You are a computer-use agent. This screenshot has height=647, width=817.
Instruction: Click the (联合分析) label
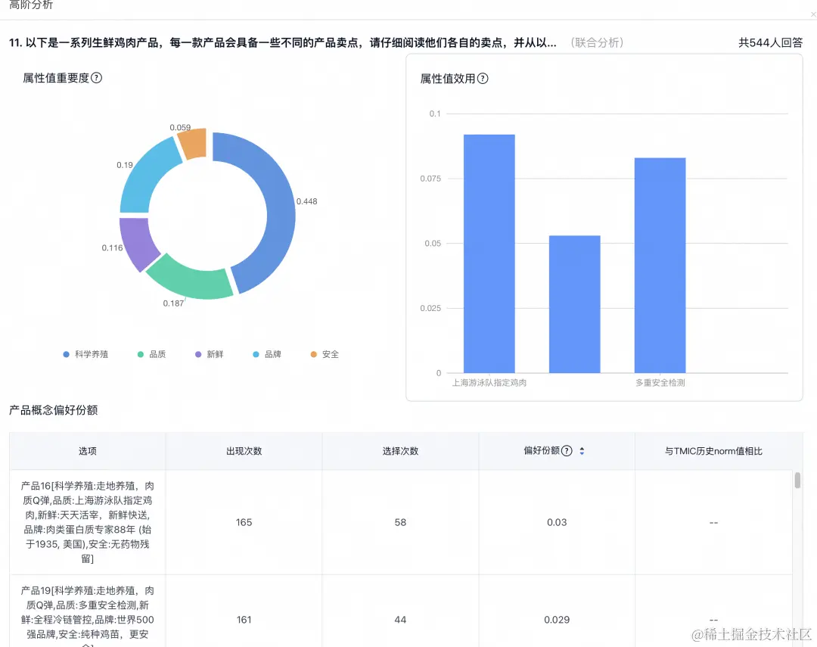tap(597, 42)
